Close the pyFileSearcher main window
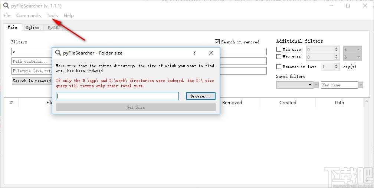Viewport: 374px width, 188px height. point(365,6)
